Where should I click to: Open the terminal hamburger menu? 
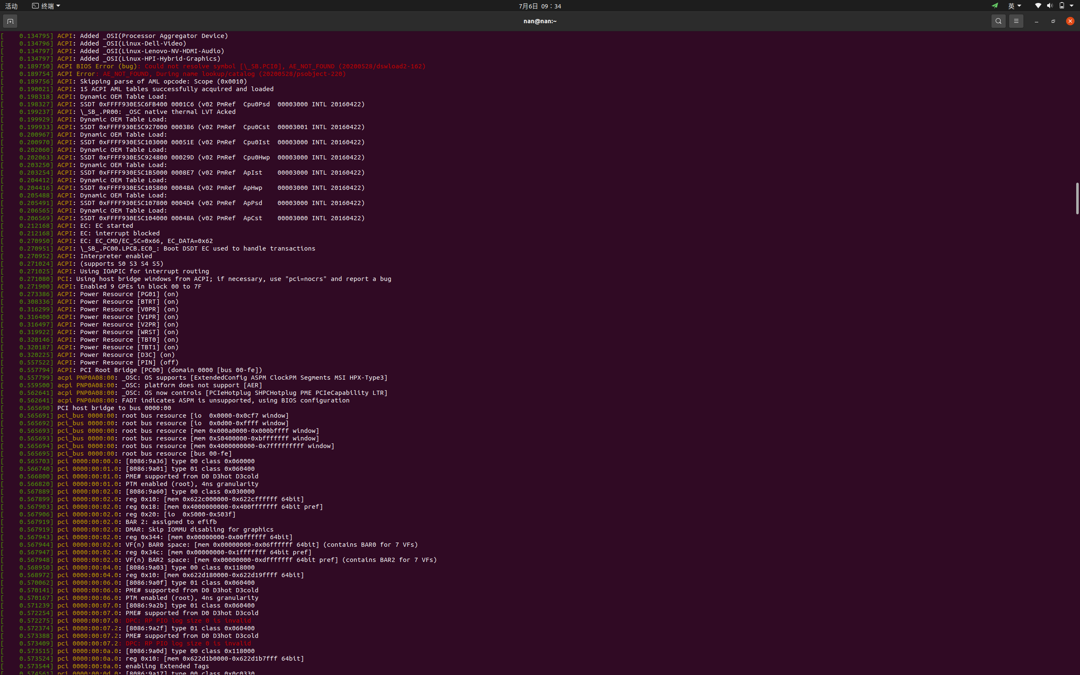tap(1016, 21)
